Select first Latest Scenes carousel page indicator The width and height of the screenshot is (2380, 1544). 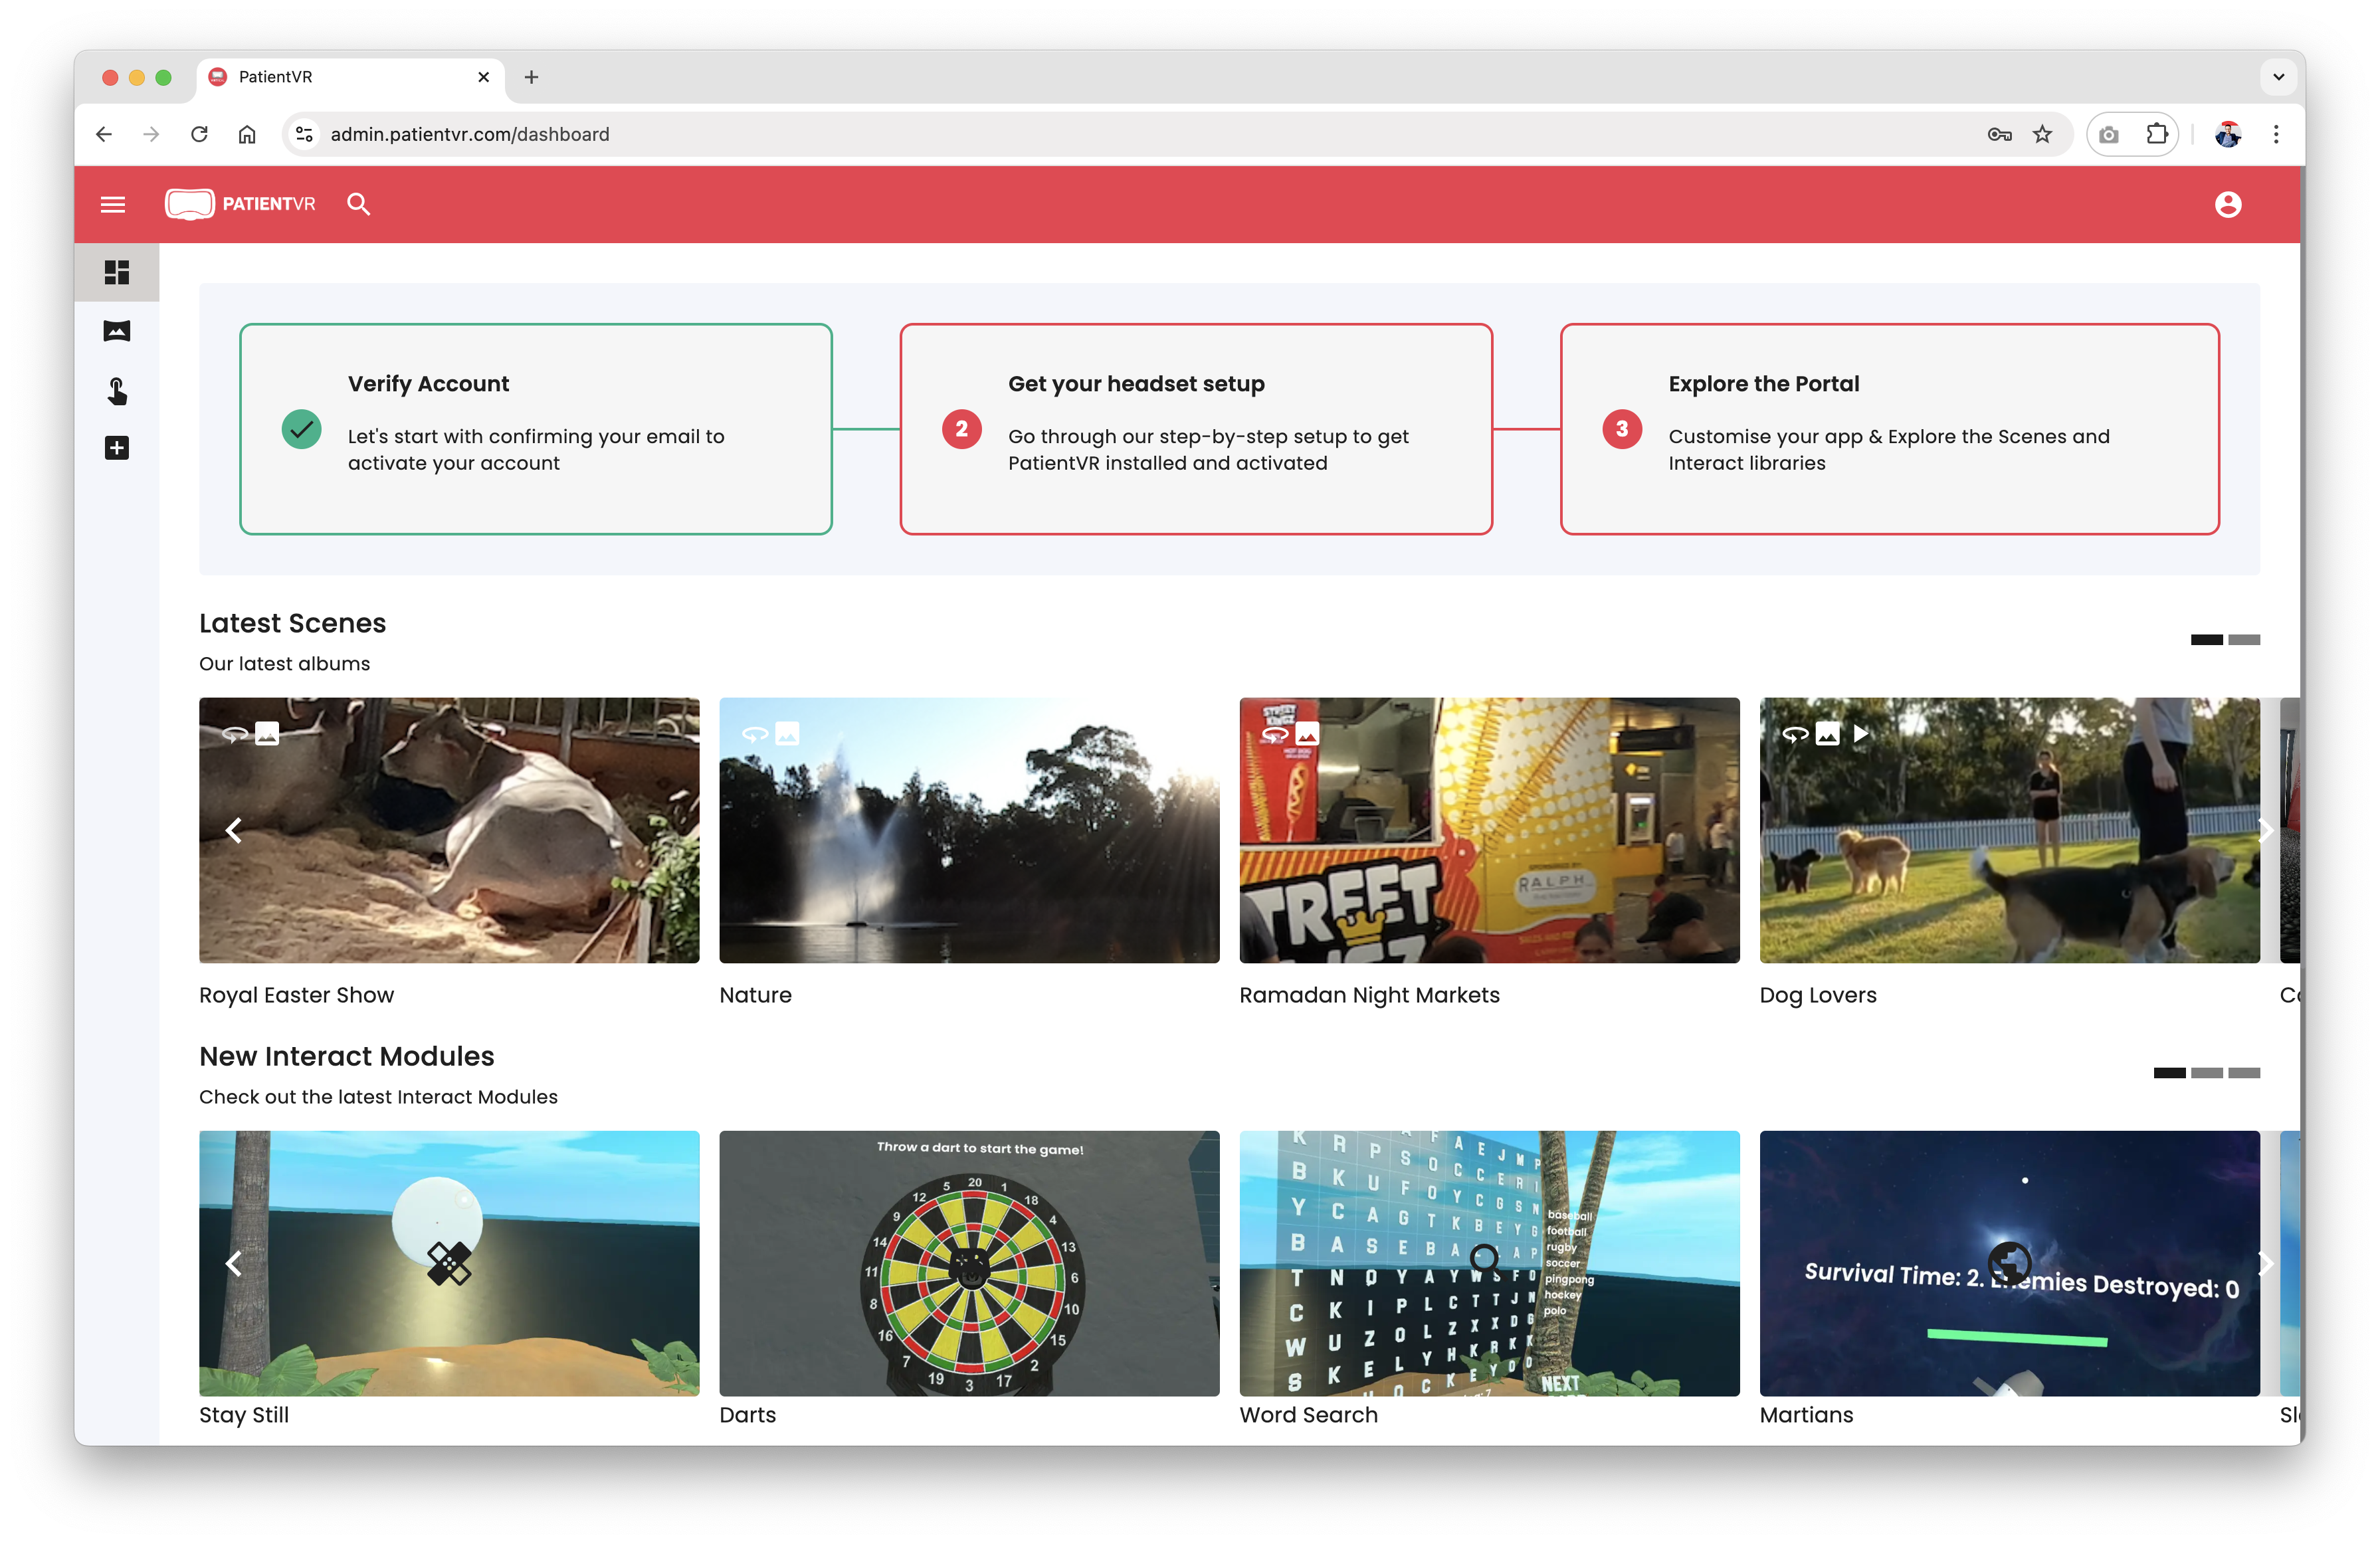[x=2206, y=640]
